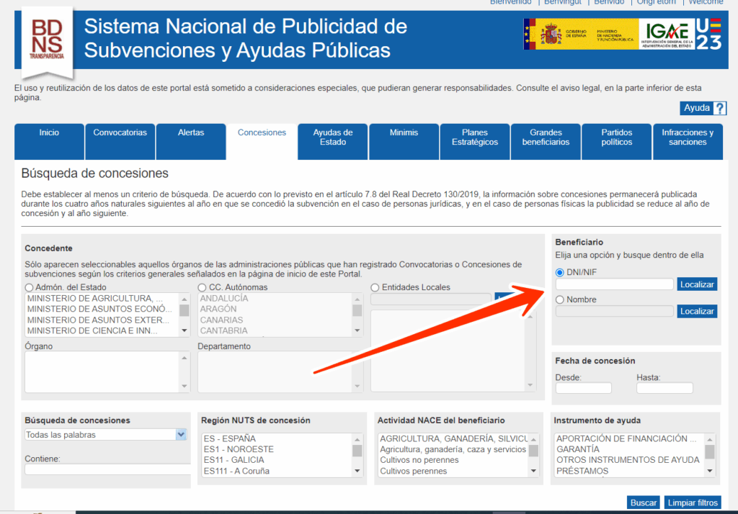The height and width of the screenshot is (514, 738).
Task: Select the Admón. del Estado radio button
Action: pyautogui.click(x=29, y=287)
